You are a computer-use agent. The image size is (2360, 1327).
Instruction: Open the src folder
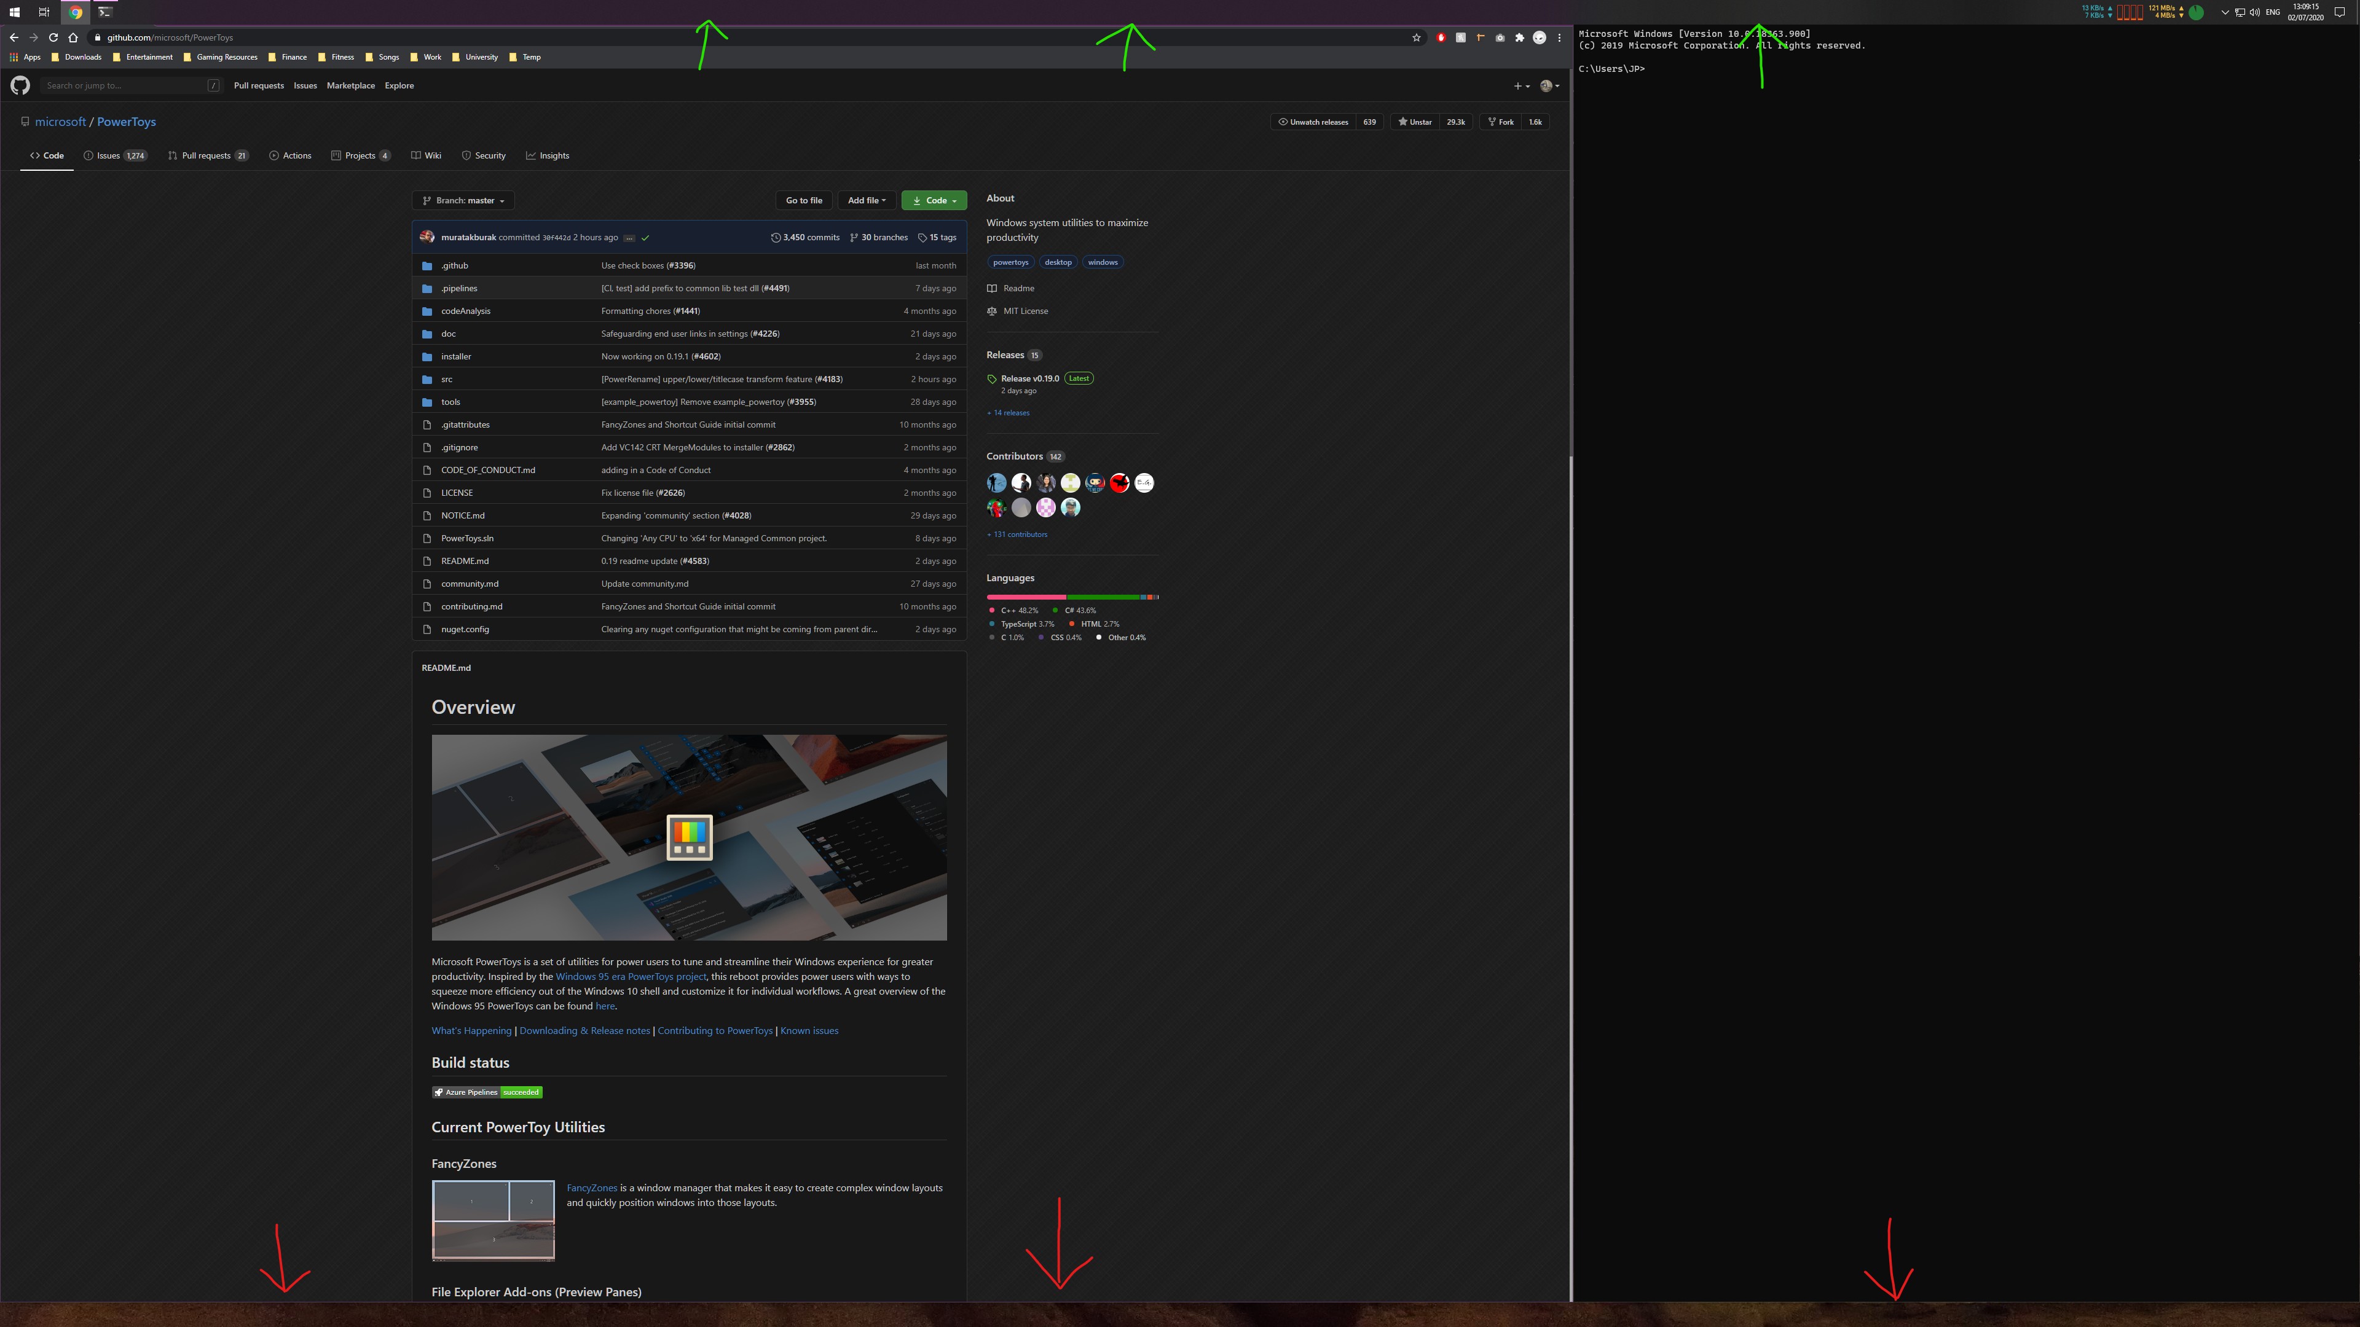coord(446,379)
